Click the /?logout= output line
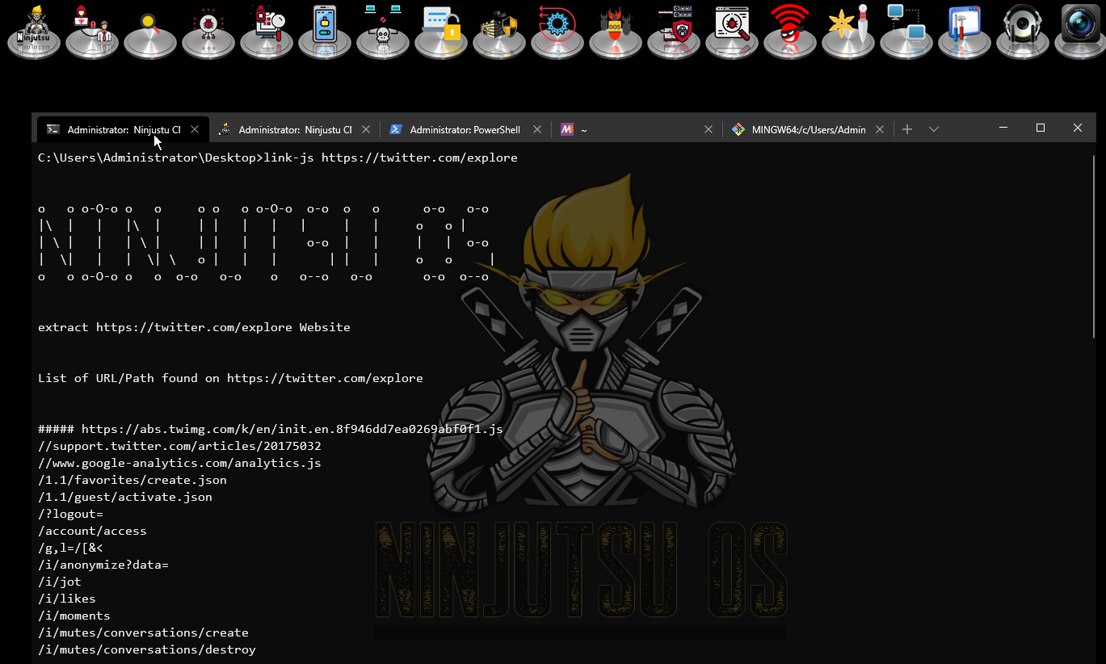This screenshot has height=664, width=1106. (x=71, y=514)
